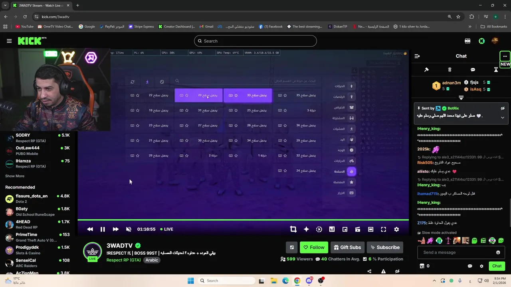Jump to LIVE in the player
511x287 pixels.
167,229
